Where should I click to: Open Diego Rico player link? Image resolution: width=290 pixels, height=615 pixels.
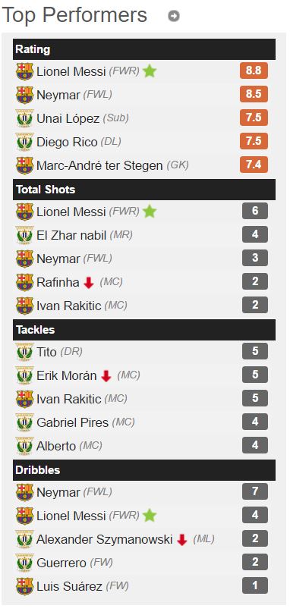pyautogui.click(x=67, y=142)
